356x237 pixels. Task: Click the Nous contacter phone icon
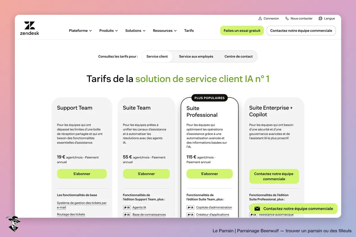pos(287,18)
